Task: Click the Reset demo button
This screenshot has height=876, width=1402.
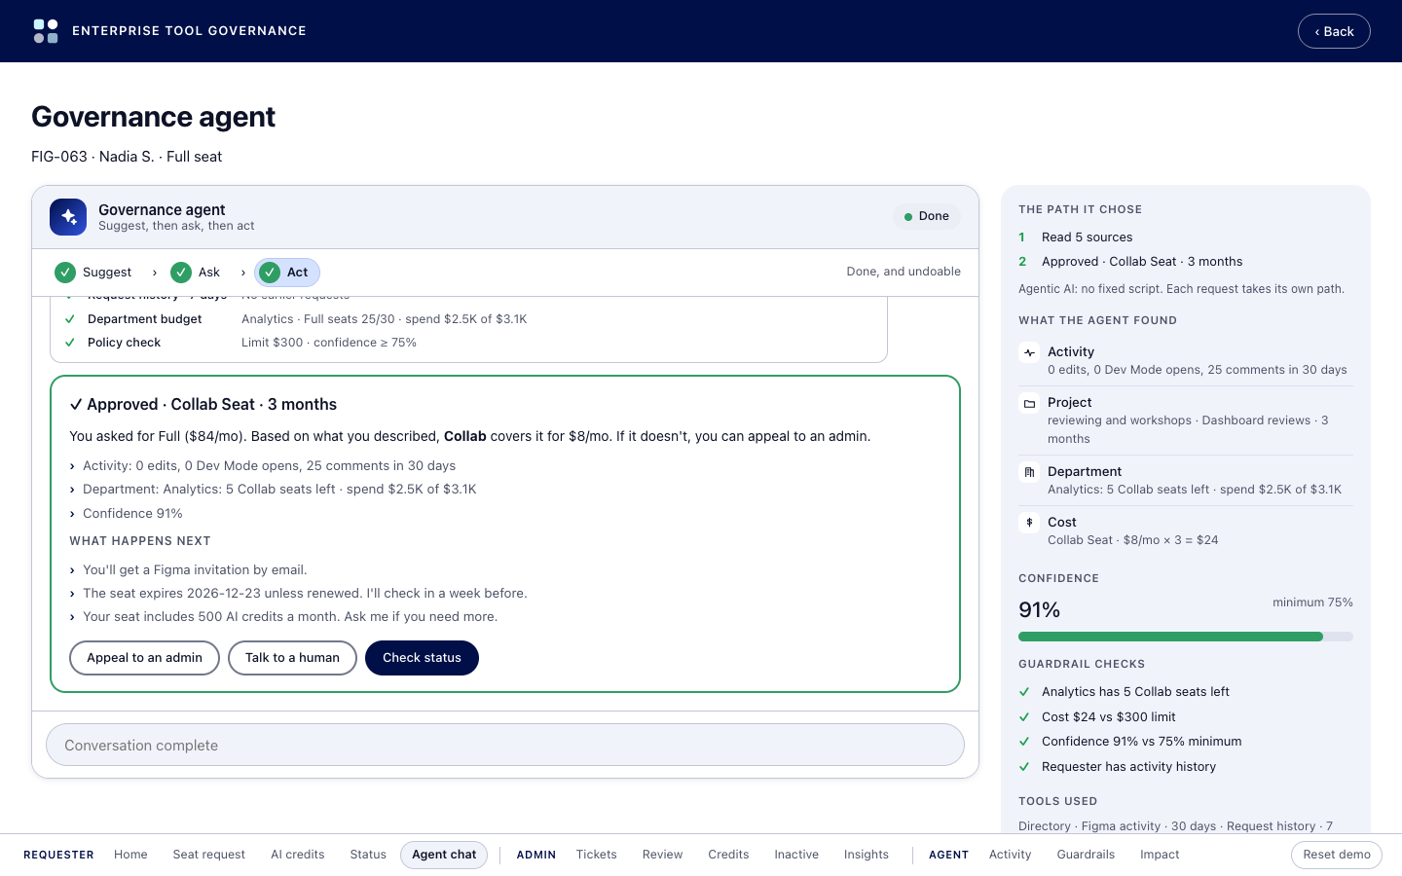Action: [x=1337, y=855]
